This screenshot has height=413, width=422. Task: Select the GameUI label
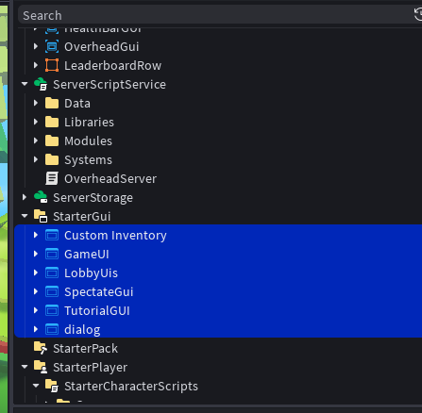coord(87,255)
